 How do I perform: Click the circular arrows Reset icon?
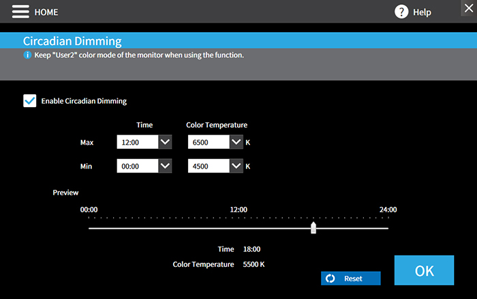coord(330,279)
